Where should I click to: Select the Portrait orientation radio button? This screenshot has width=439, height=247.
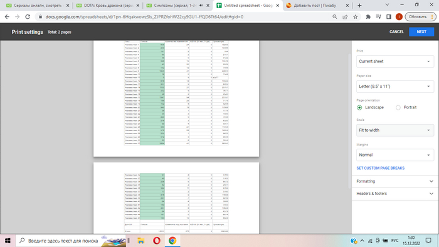(398, 108)
